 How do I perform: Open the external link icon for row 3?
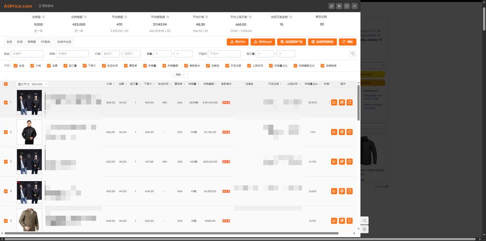349,161
